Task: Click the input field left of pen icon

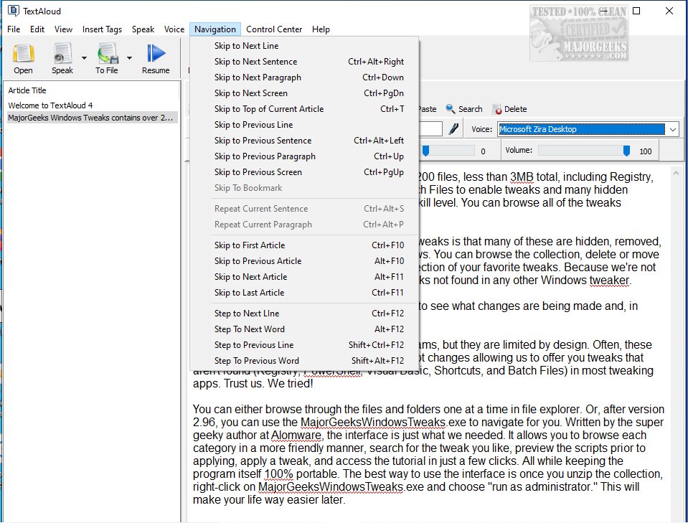Action: pyautogui.click(x=430, y=129)
